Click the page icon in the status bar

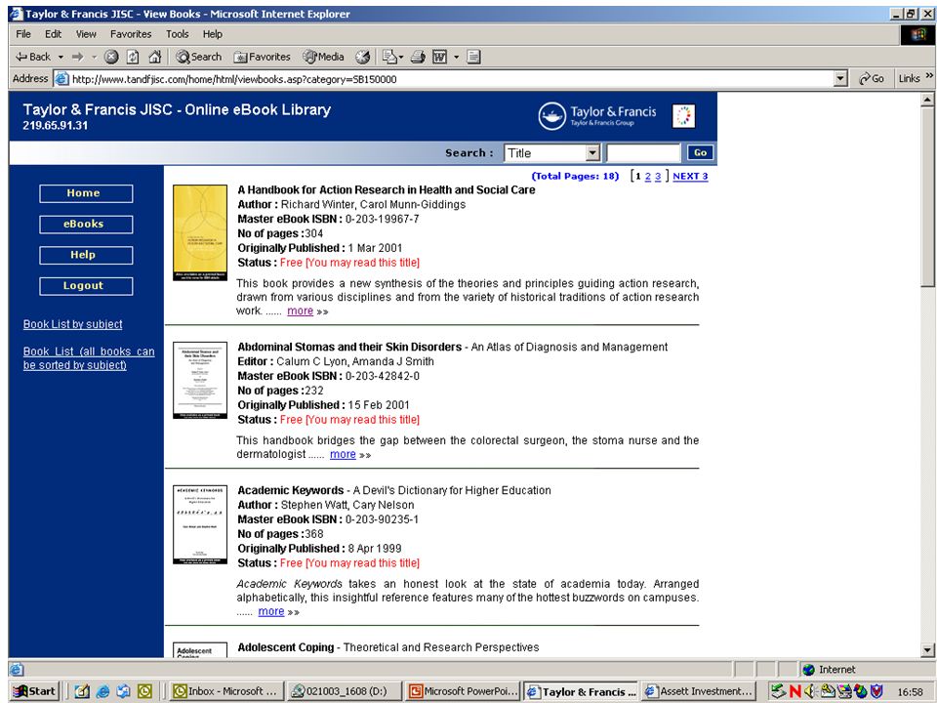coord(17,669)
